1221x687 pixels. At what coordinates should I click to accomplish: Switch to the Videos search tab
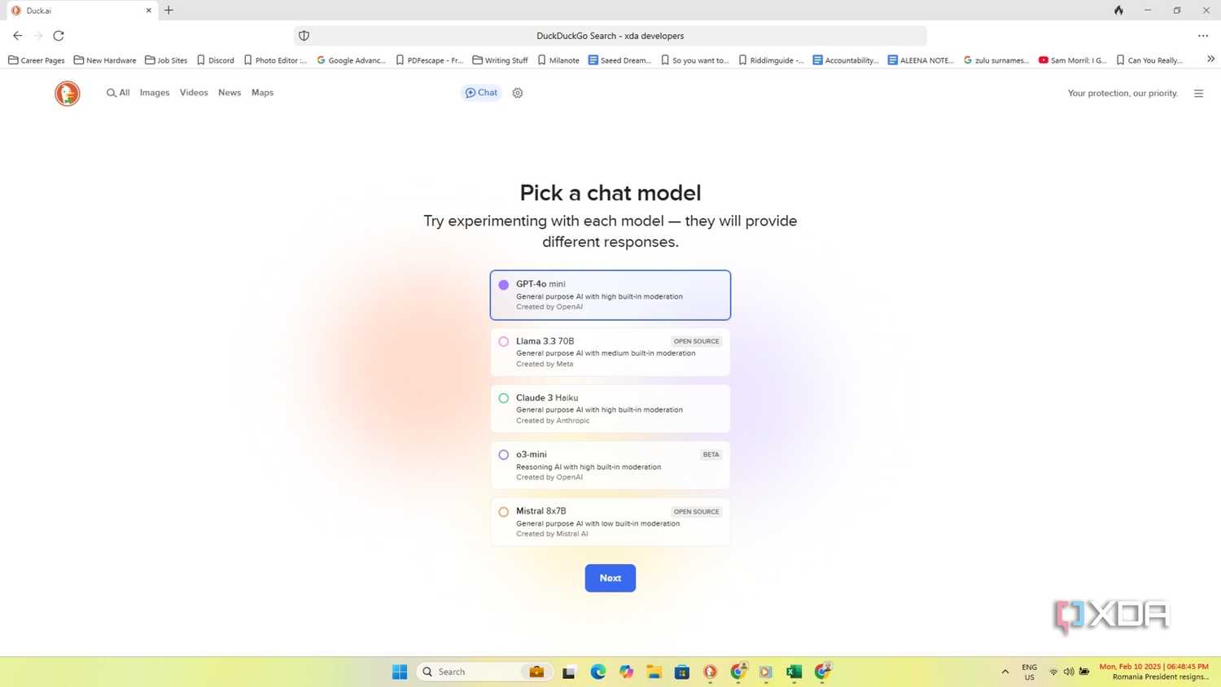click(x=194, y=93)
